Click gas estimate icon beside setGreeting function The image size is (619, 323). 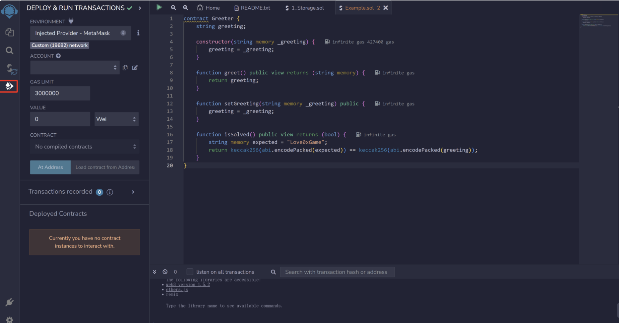click(x=377, y=104)
